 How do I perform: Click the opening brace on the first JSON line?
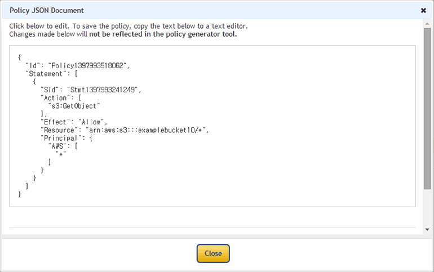20,57
